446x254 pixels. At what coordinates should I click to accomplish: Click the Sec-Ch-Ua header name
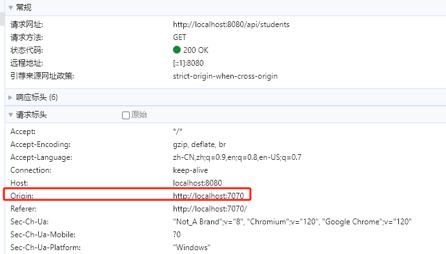(29, 222)
